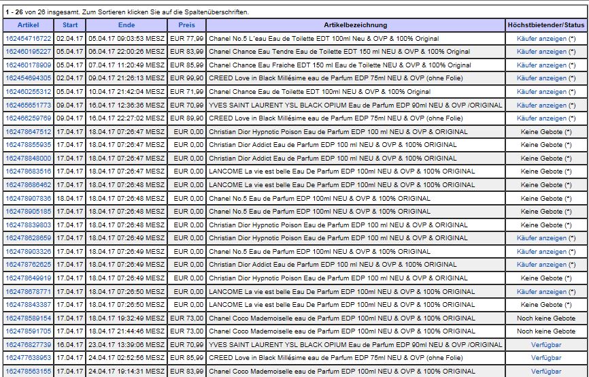Sort by the Preis column header
Image resolution: width=589 pixels, height=377 pixels.
point(186,25)
